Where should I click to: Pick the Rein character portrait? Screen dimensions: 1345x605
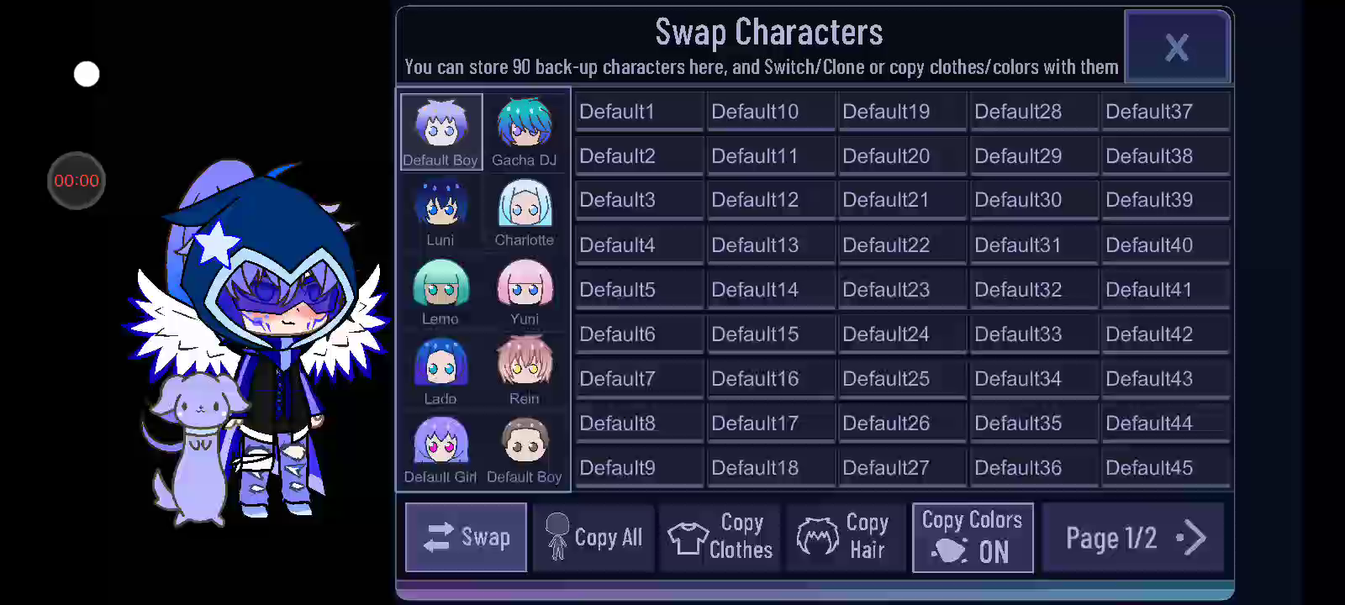click(525, 371)
